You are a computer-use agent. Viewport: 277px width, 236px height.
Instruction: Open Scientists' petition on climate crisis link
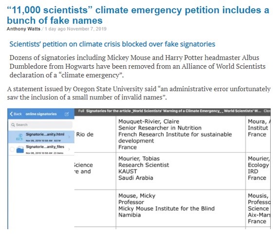(x=112, y=44)
